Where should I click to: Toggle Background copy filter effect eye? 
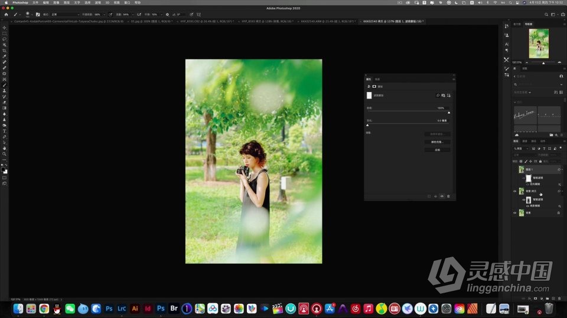click(527, 206)
